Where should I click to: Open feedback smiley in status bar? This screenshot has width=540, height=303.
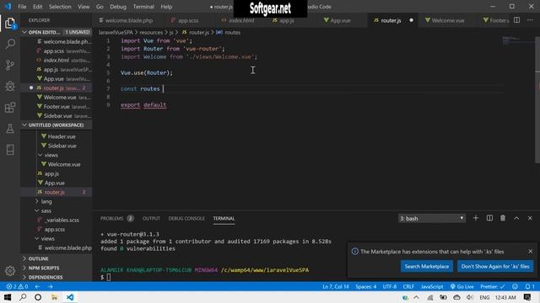click(515, 286)
